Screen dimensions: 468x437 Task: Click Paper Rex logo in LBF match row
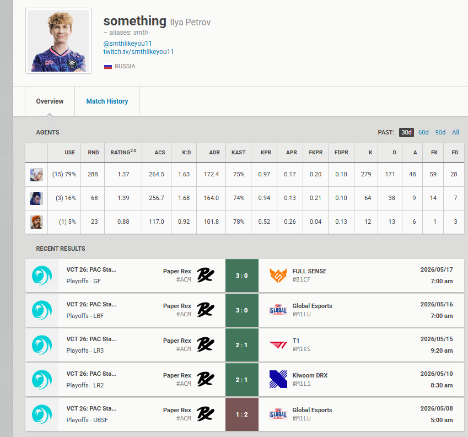pos(206,310)
